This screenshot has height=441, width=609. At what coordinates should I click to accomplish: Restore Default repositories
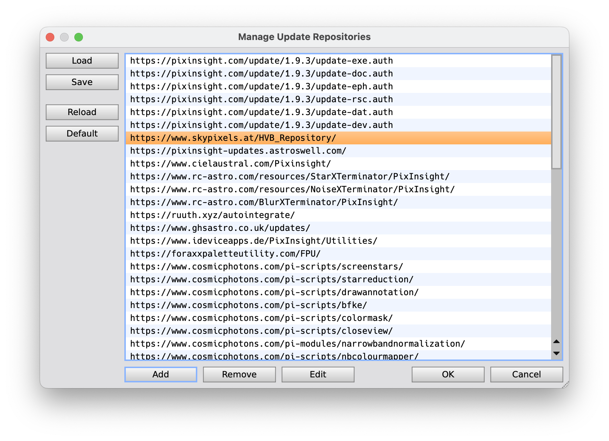pos(82,134)
